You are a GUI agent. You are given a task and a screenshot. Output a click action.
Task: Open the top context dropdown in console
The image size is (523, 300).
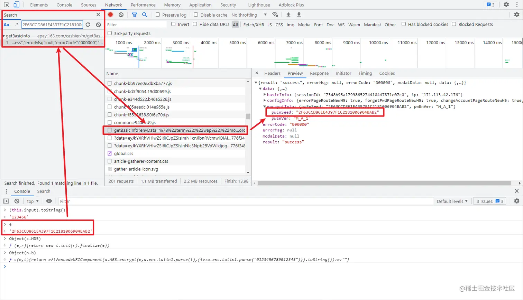click(x=33, y=201)
